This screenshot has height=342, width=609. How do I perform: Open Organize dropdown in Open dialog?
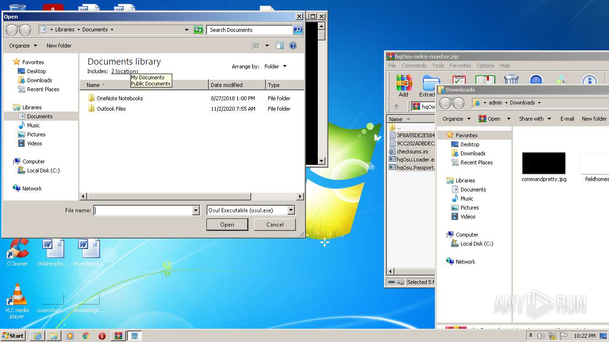(x=23, y=46)
